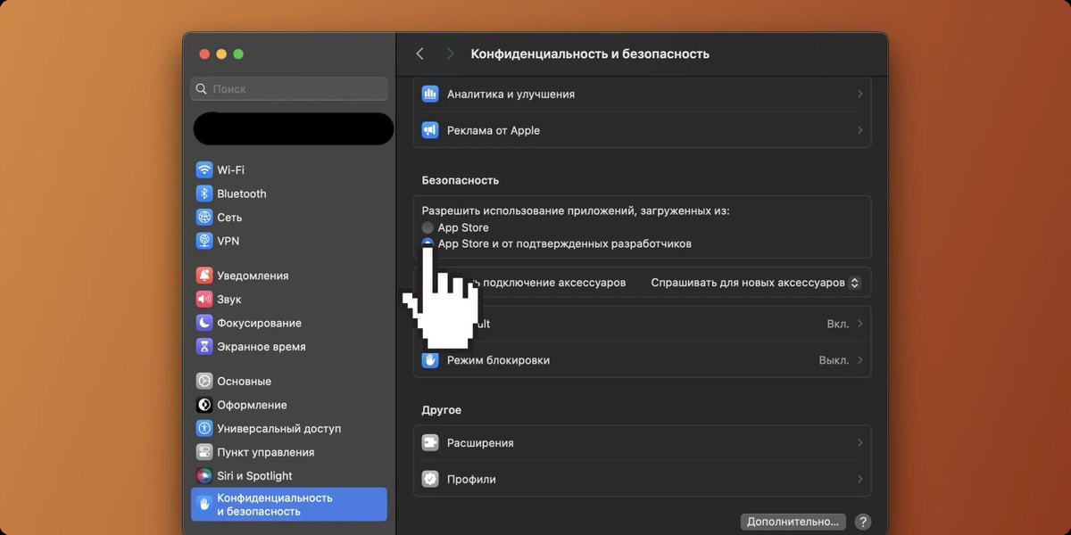Open the Универсальный доступ section
Screen dimensions: 1071x535
pyautogui.click(x=289, y=429)
